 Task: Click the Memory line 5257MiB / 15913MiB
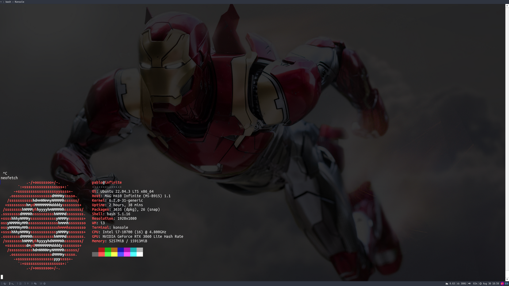pyautogui.click(x=119, y=241)
